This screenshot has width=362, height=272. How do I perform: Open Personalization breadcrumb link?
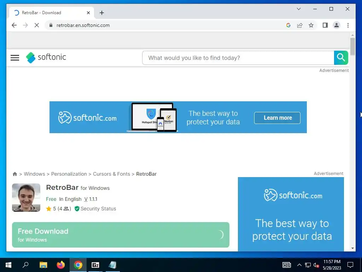[69, 174]
